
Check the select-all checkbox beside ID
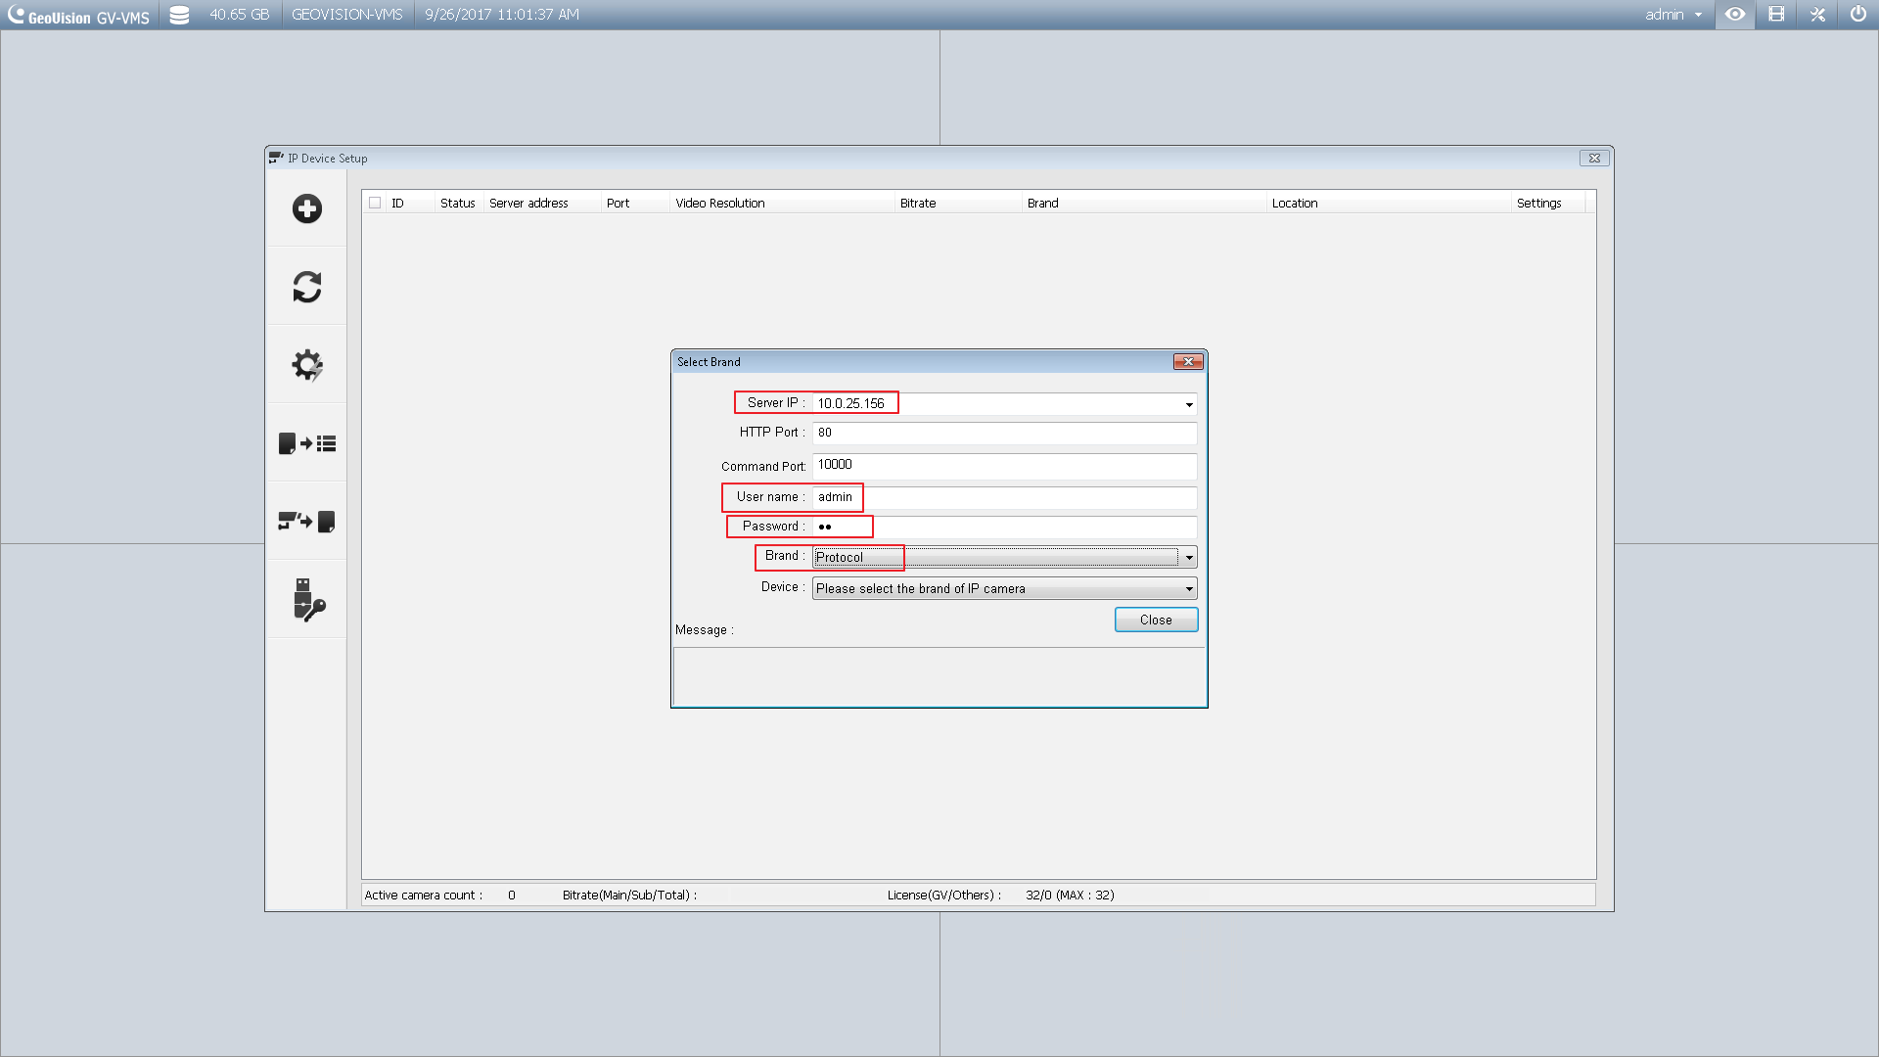(375, 203)
